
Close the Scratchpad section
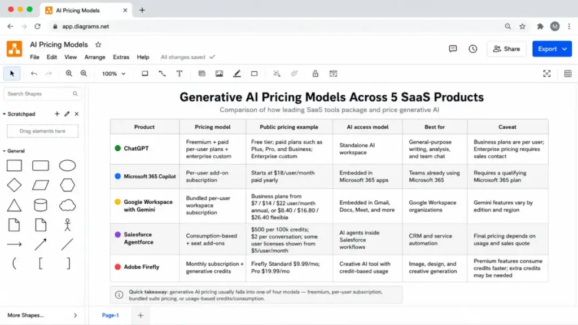77,114
